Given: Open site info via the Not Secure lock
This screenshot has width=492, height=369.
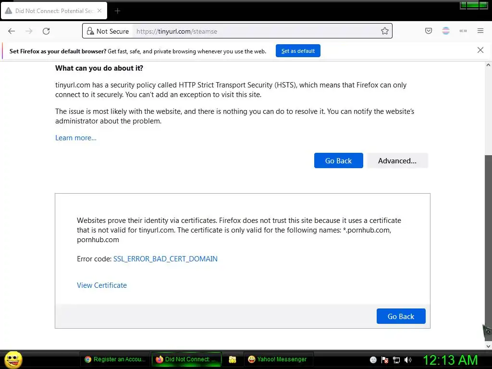Looking at the screenshot, I should (x=108, y=31).
